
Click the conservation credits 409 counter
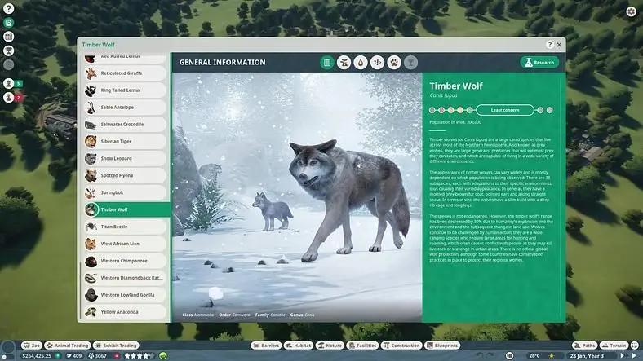[x=73, y=356]
